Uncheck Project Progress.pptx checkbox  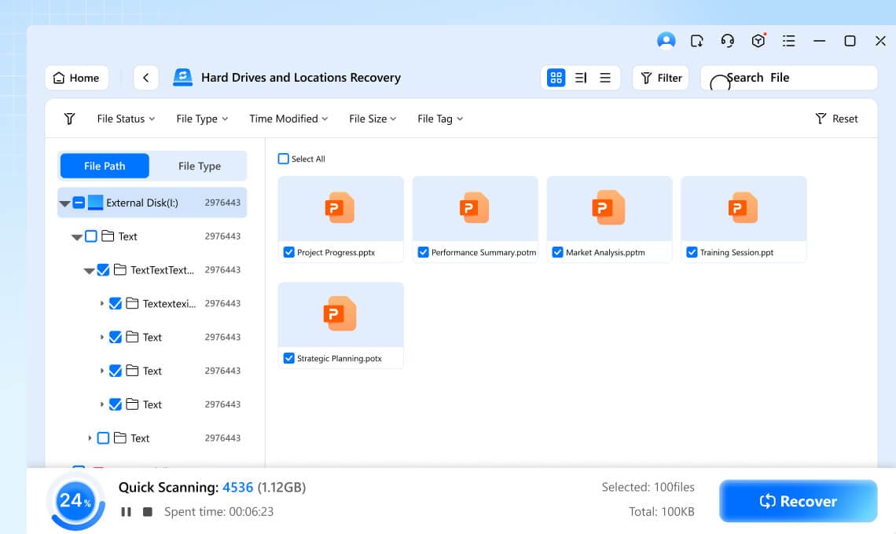[x=289, y=252]
